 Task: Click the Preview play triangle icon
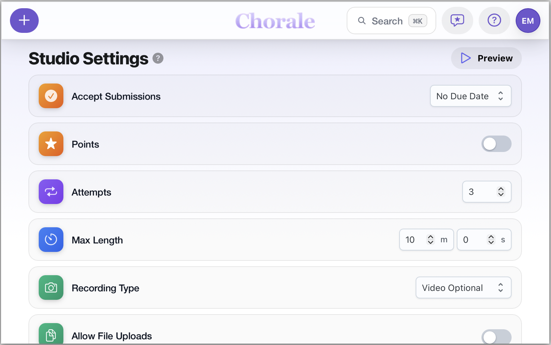tap(466, 58)
